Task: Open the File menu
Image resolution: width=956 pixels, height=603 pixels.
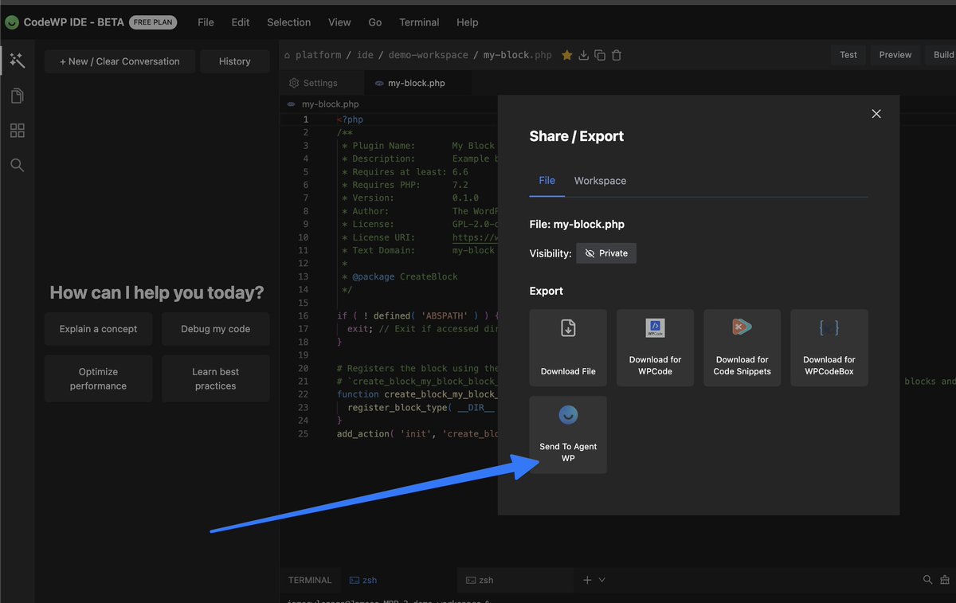Action: (206, 22)
